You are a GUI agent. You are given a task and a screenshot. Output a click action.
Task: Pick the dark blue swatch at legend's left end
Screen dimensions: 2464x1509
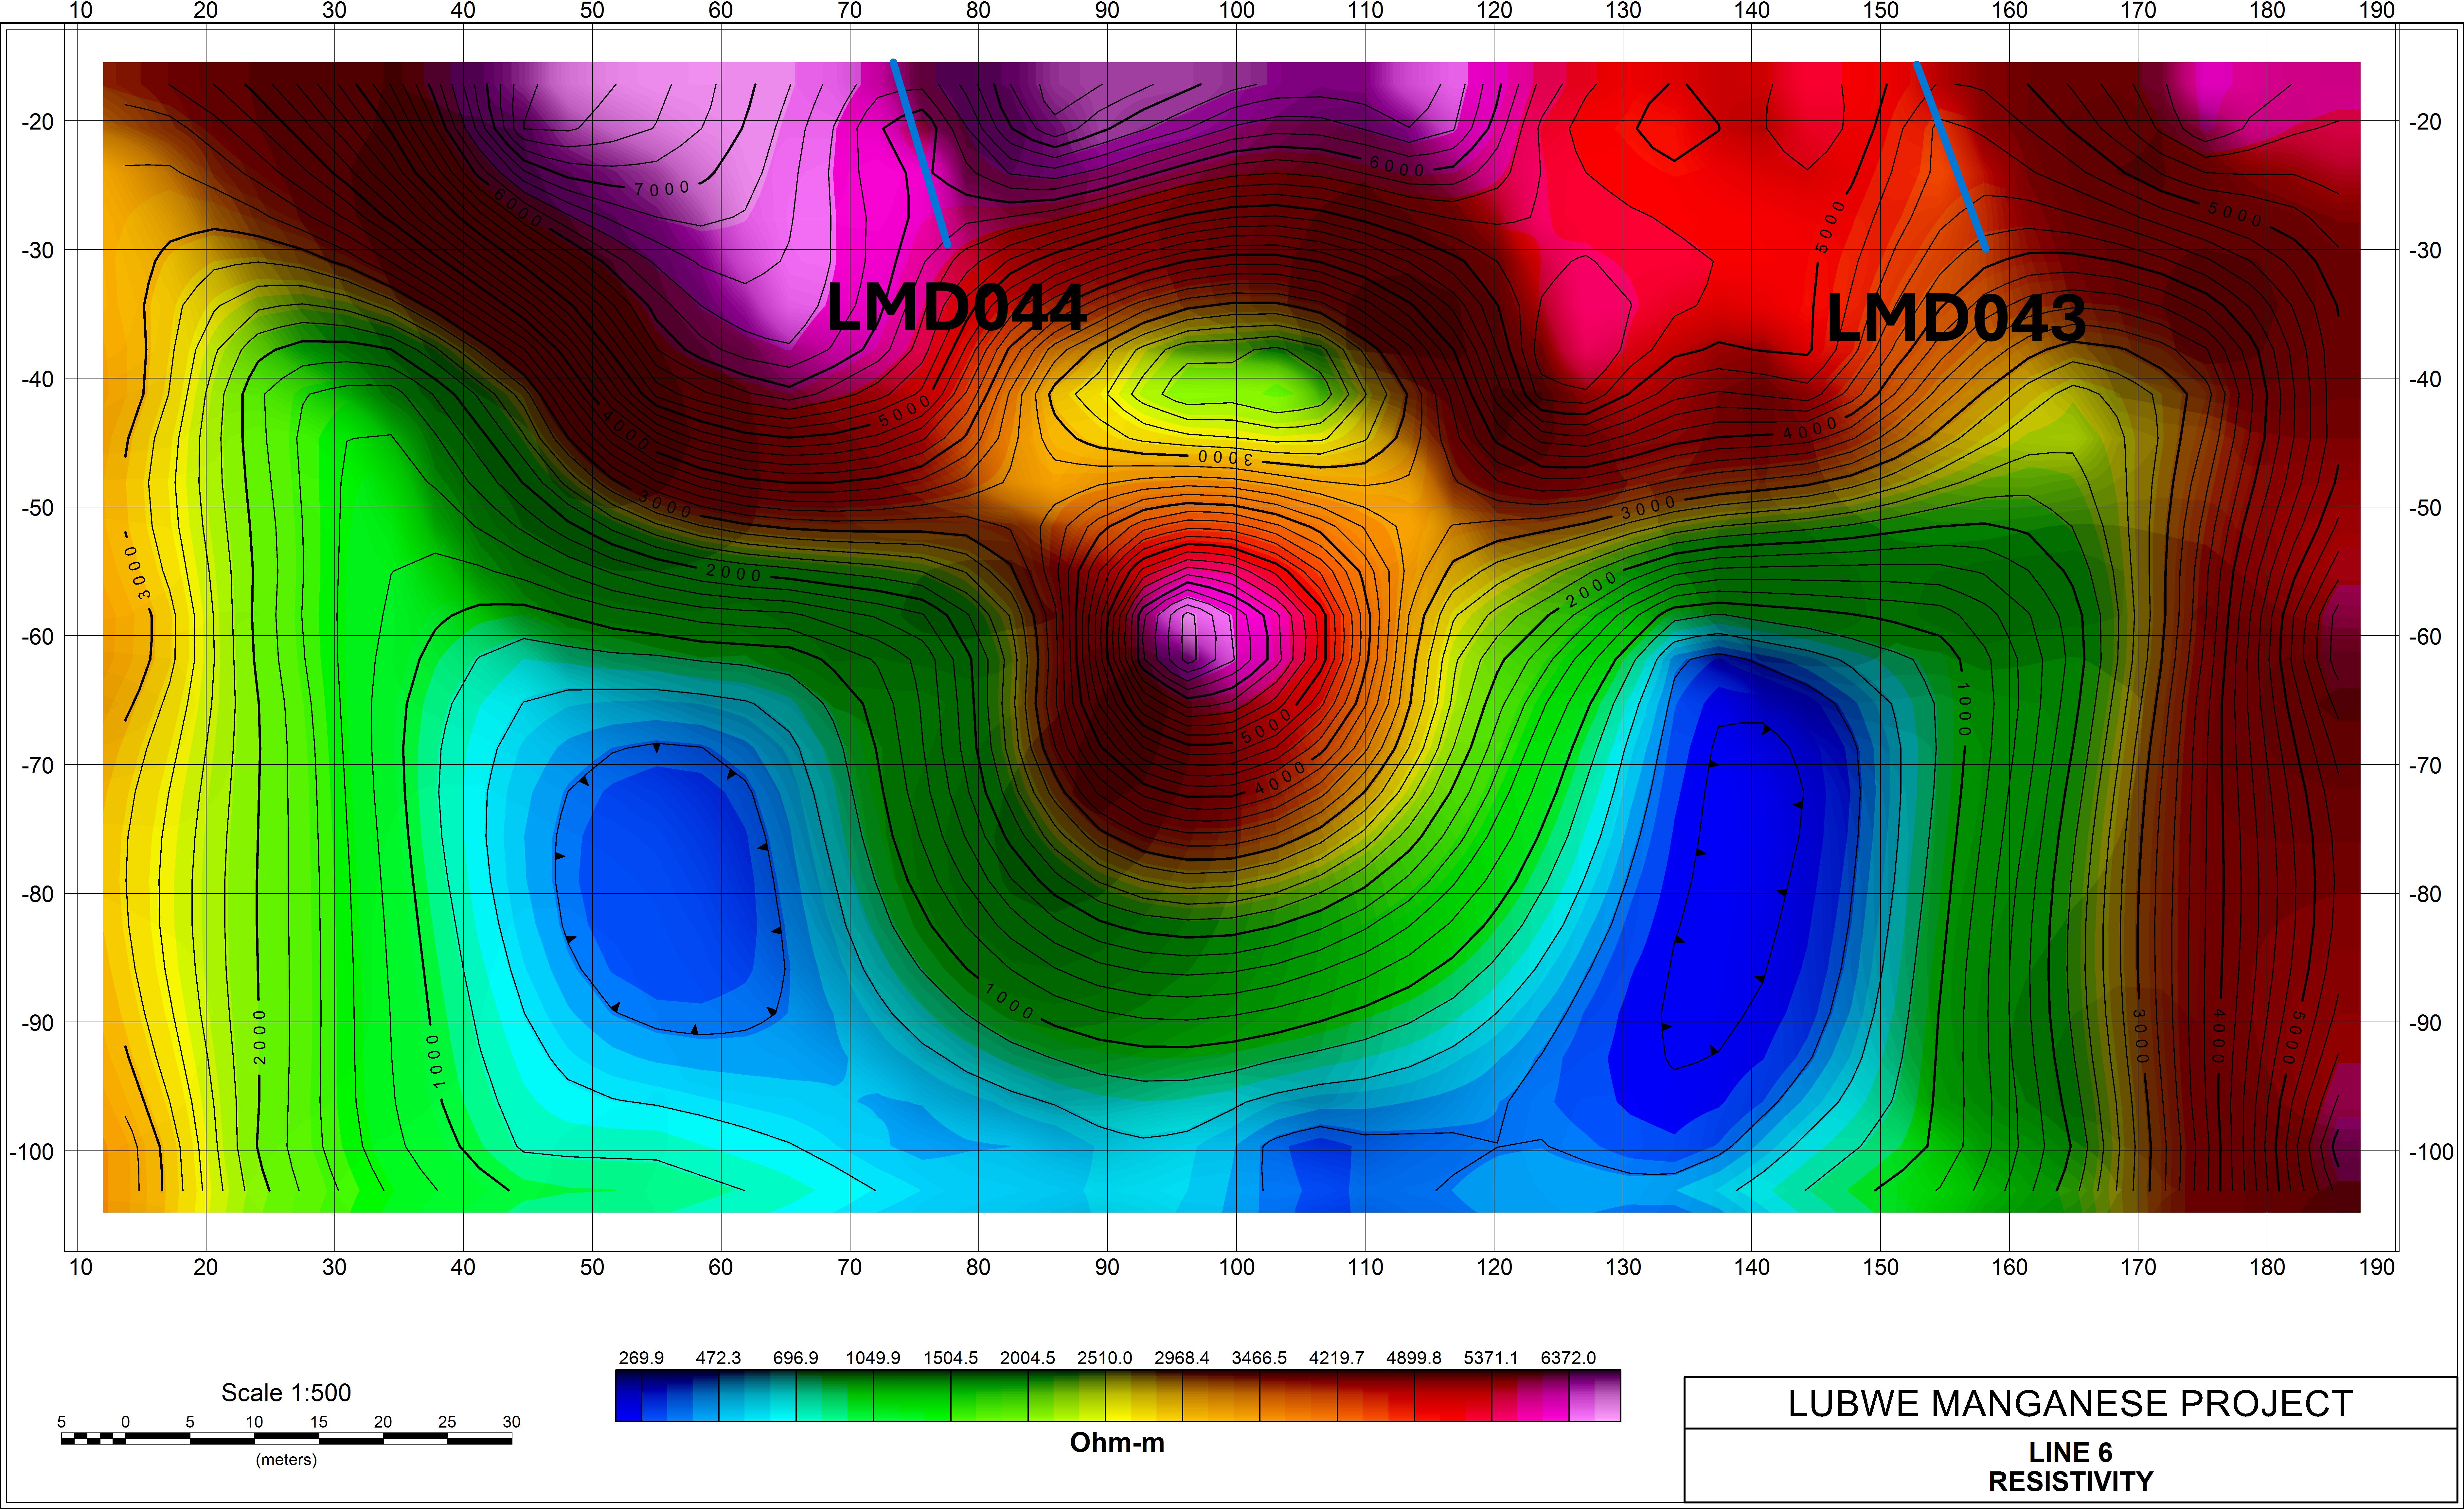(x=628, y=1396)
